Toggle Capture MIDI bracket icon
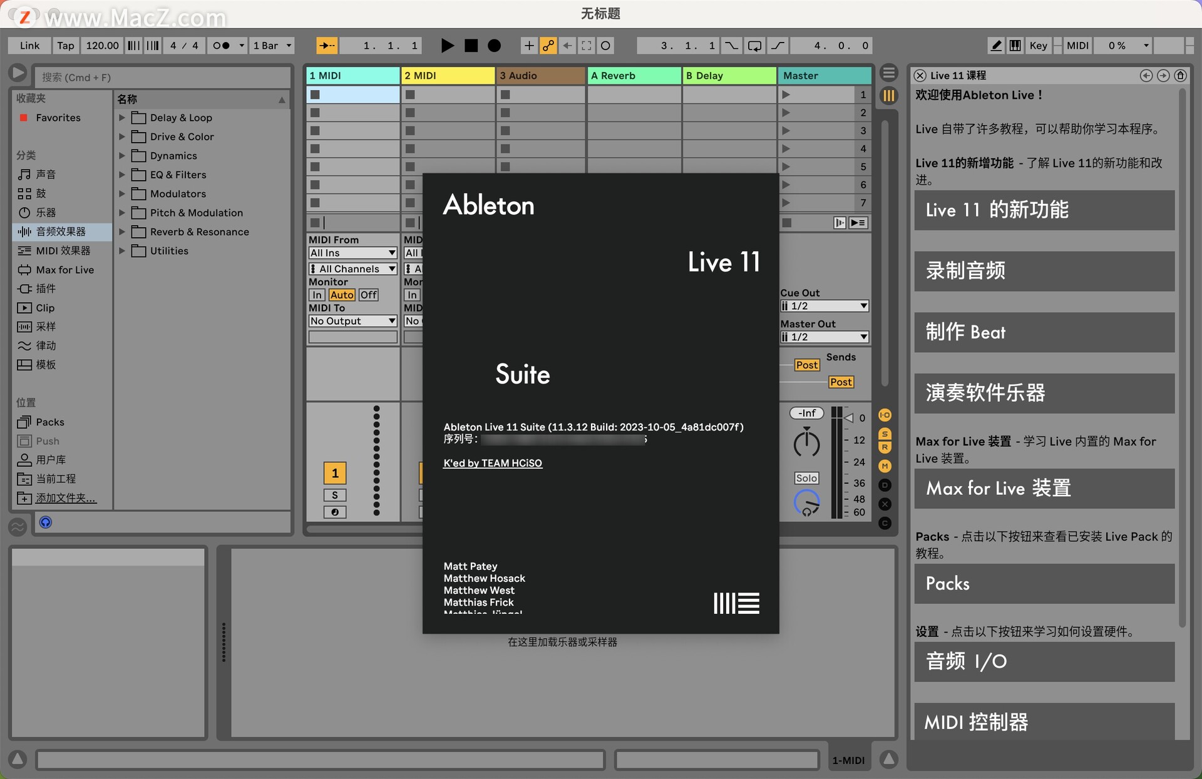Image resolution: width=1202 pixels, height=779 pixels. click(587, 46)
